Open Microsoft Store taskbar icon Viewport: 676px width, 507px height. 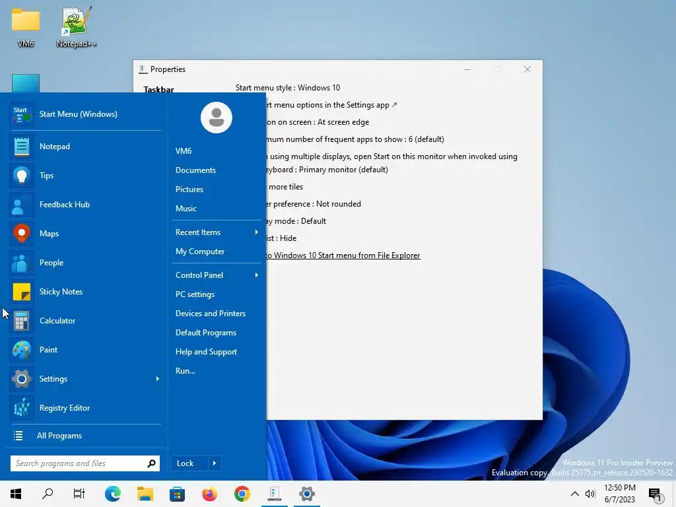pyautogui.click(x=177, y=494)
